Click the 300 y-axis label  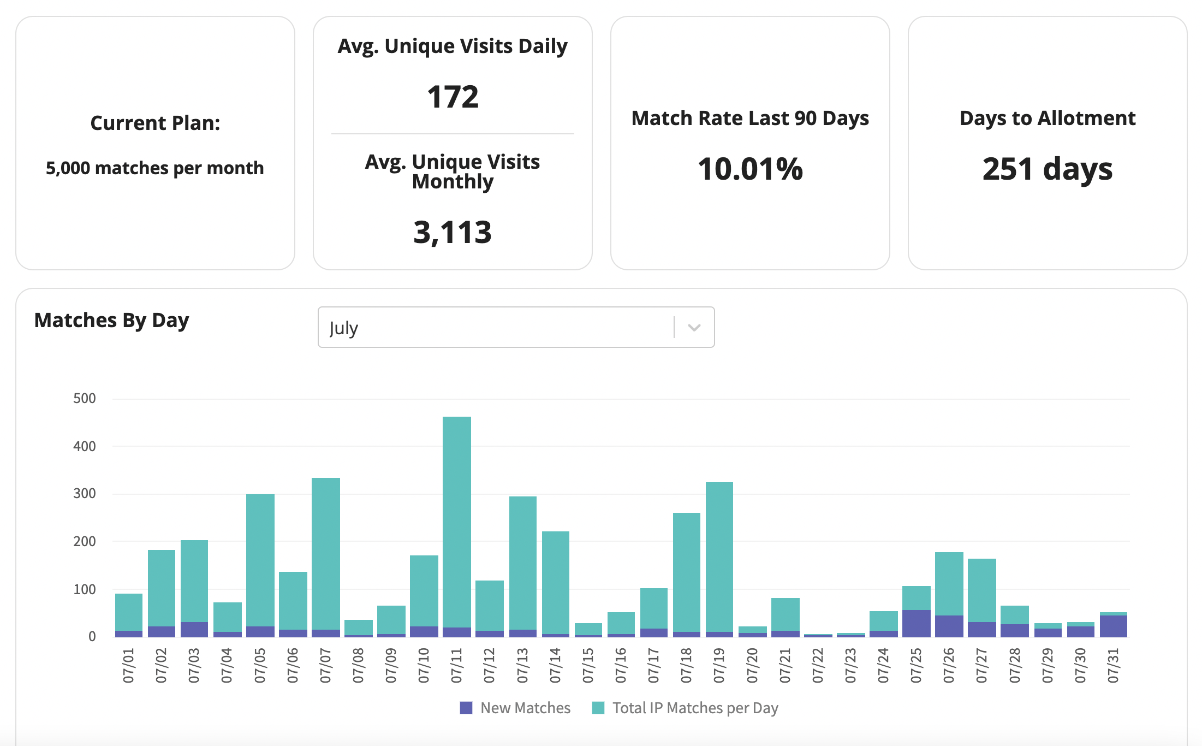pyautogui.click(x=85, y=493)
